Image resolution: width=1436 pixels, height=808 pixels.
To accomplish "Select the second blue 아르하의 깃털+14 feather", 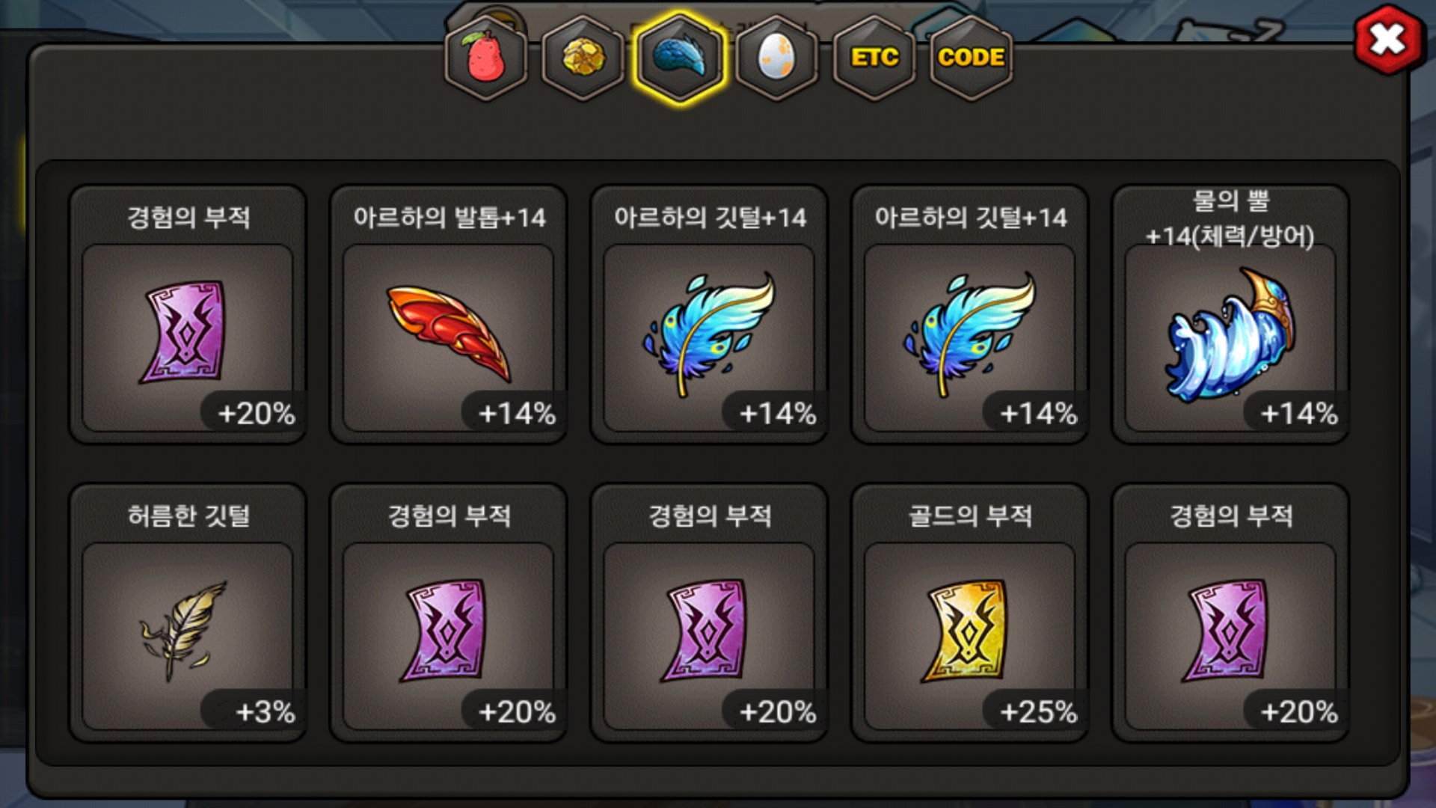I will click(x=970, y=314).
